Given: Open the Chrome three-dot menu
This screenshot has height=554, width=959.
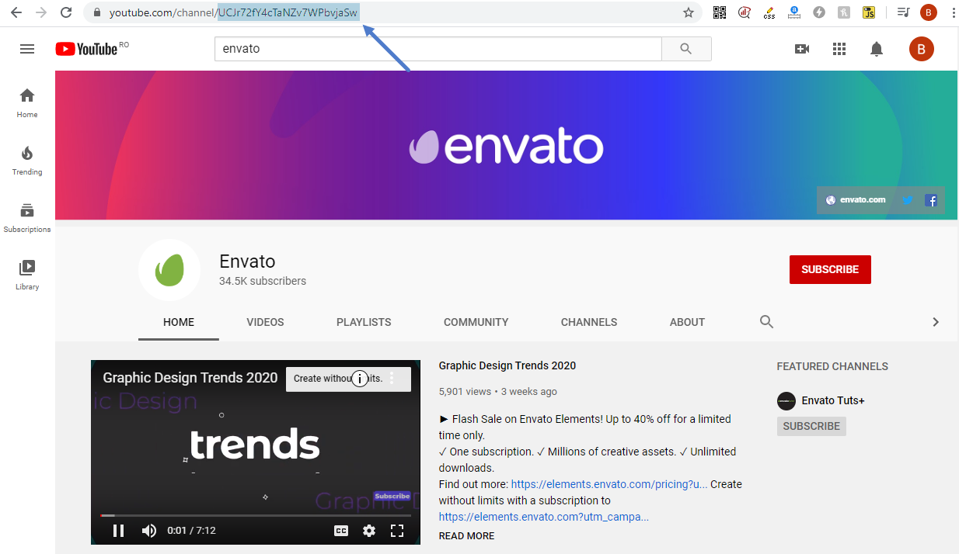Looking at the screenshot, I should click(x=953, y=12).
